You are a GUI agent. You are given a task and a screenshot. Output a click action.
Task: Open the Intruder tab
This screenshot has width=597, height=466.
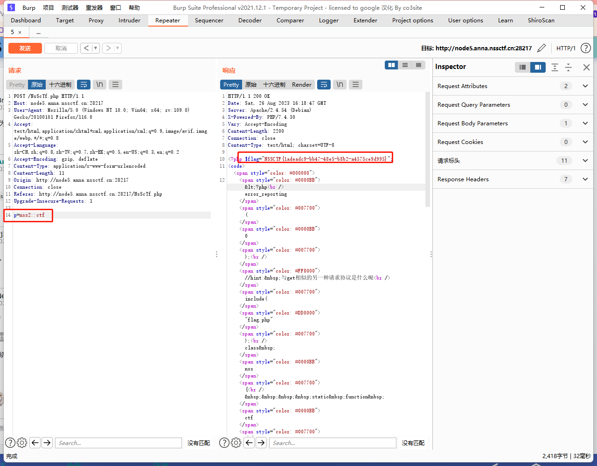pos(129,20)
